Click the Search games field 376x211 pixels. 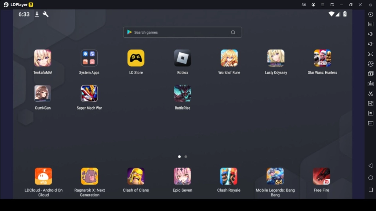point(182,32)
